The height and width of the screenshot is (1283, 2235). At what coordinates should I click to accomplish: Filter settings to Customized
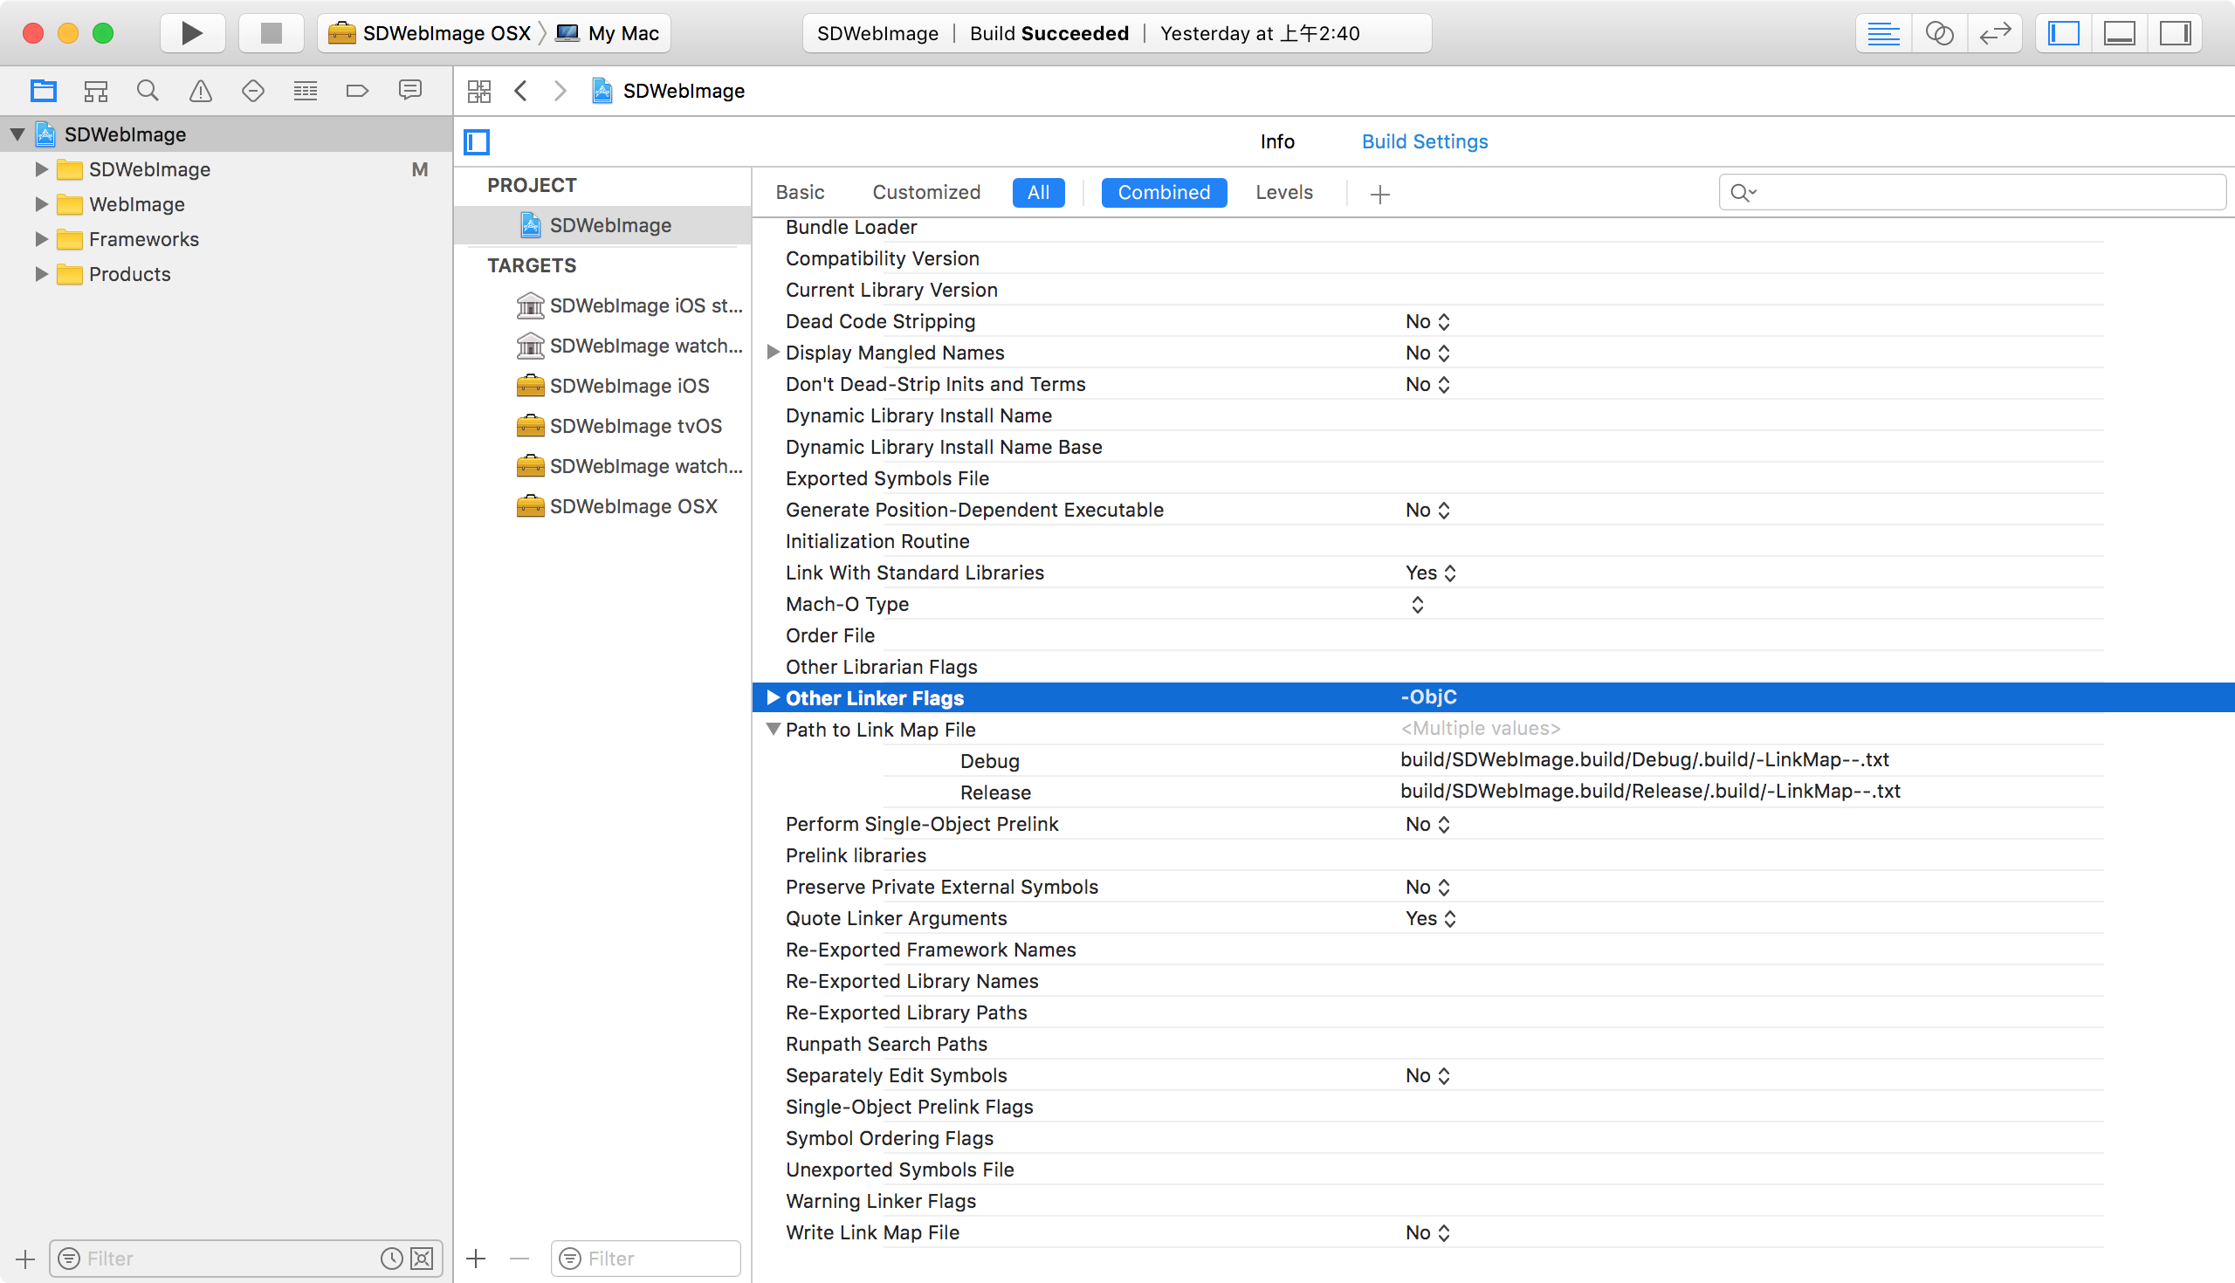click(926, 192)
